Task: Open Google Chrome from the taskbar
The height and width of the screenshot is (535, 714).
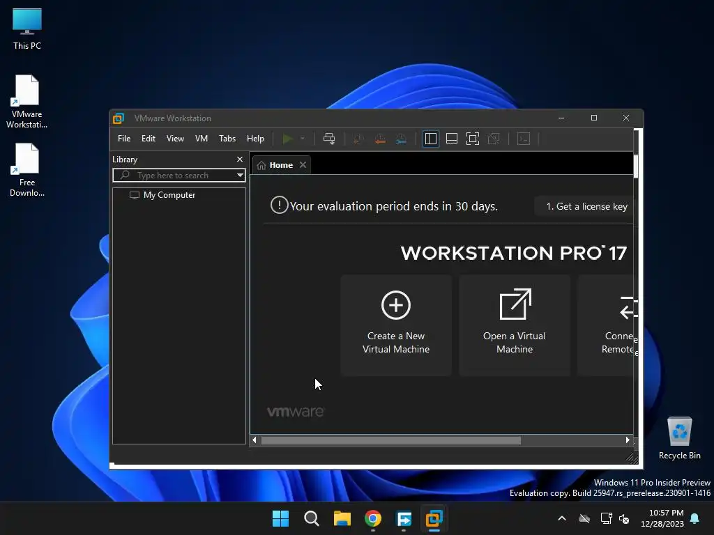Action: click(373, 518)
